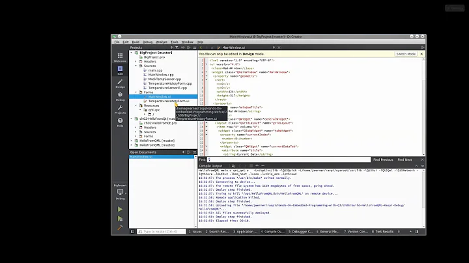Switch to Edit mode in sidebar
Viewport: 469px width, 263px height.
(120, 70)
